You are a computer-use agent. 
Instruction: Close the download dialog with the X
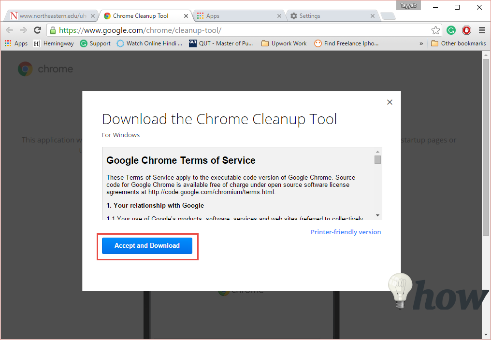[x=390, y=102]
